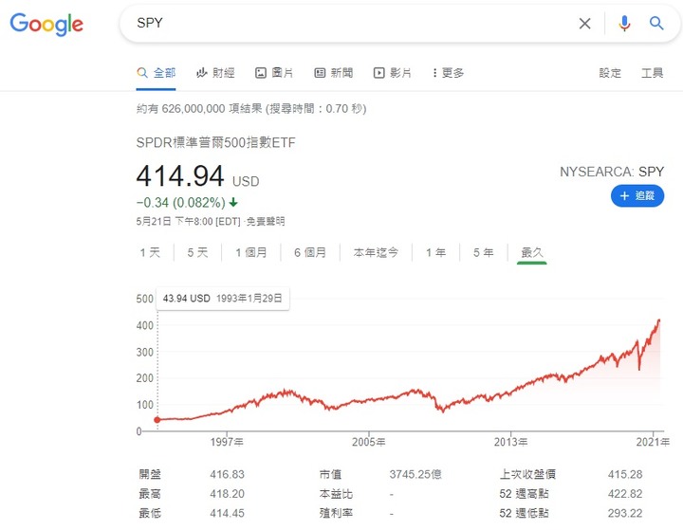Clear the search box with X icon
The height and width of the screenshot is (530, 683).
pos(584,24)
